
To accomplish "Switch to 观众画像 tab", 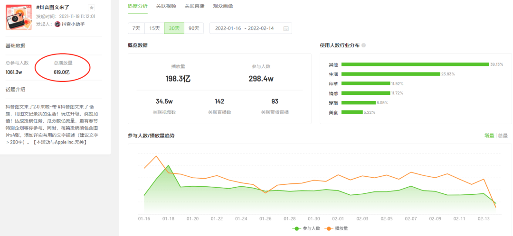I will point(223,6).
